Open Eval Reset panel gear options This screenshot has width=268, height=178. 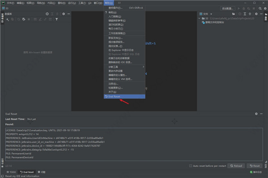(x=256, y=114)
